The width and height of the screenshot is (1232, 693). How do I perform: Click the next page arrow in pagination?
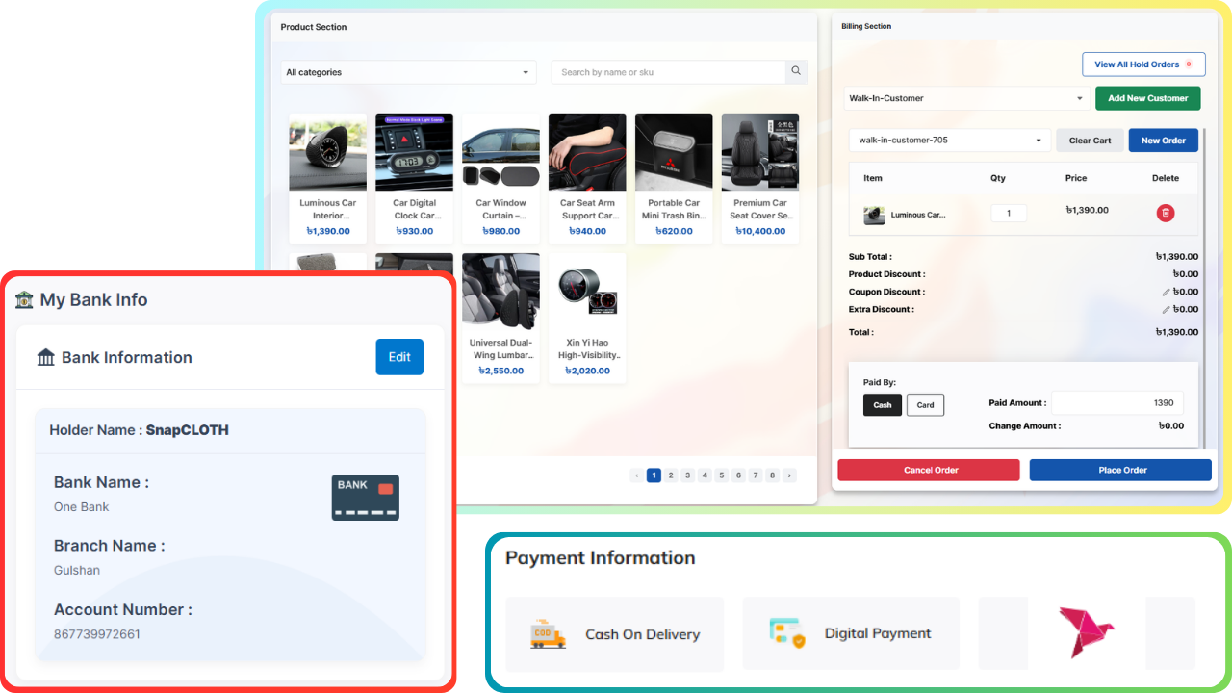(789, 475)
